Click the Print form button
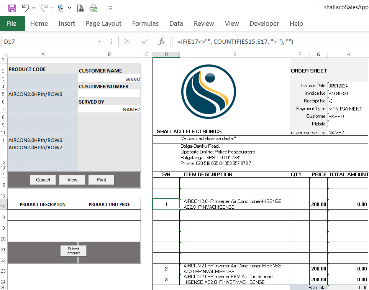Image resolution: width=369 pixels, height=290 pixels. pyautogui.click(x=101, y=180)
